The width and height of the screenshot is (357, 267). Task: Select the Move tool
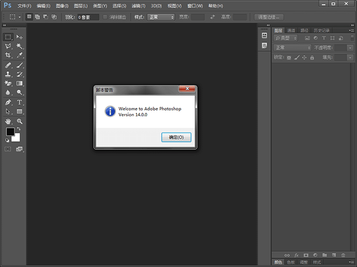pyautogui.click(x=19, y=37)
